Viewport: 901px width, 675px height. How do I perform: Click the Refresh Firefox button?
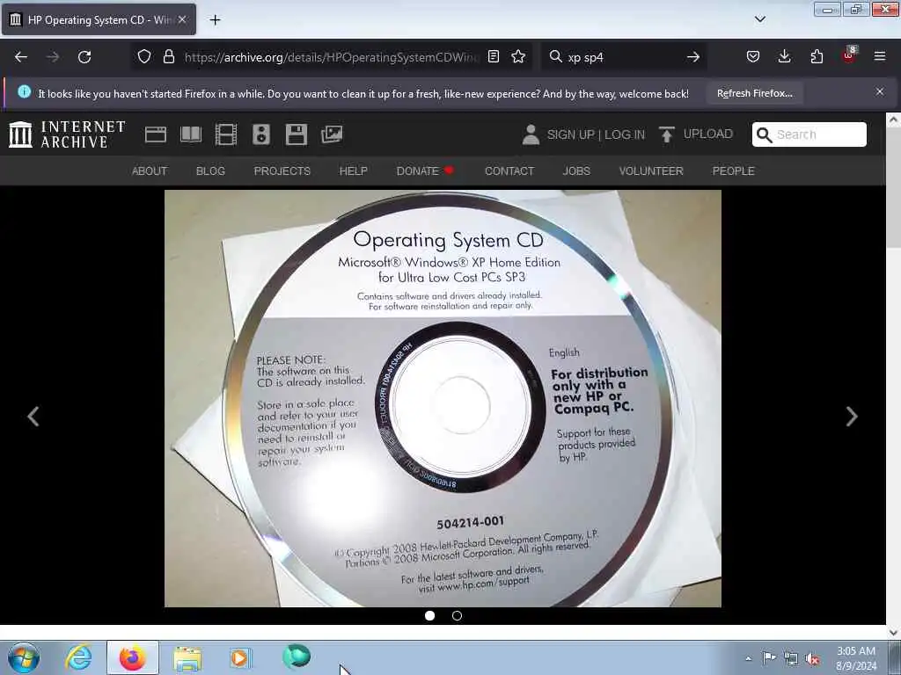[x=754, y=93]
